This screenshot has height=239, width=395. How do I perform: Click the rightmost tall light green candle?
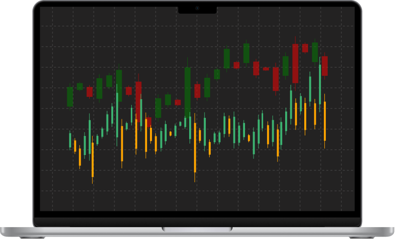320,83
